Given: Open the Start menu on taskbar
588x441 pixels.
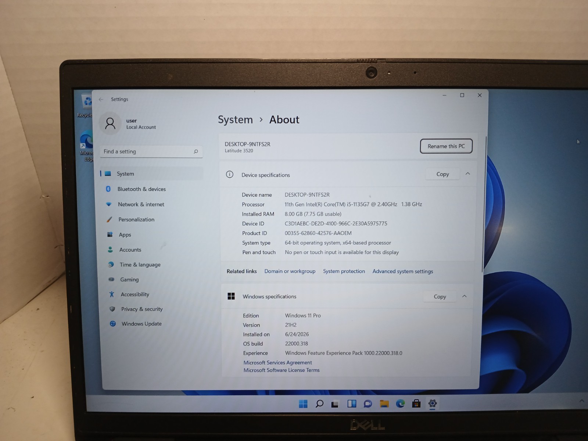Looking at the screenshot, I should tap(303, 404).
